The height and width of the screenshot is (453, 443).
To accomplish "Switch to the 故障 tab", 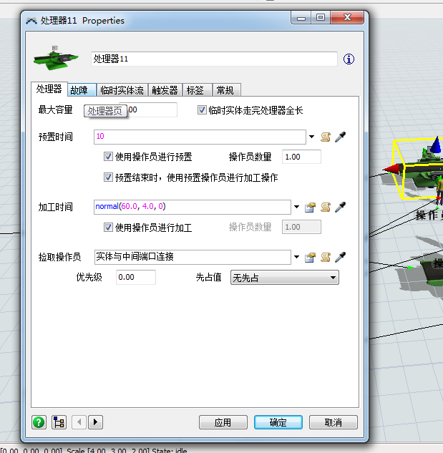I will (x=82, y=90).
